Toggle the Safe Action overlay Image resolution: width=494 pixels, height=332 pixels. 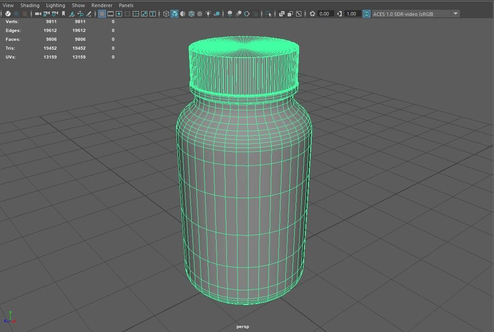click(144, 14)
